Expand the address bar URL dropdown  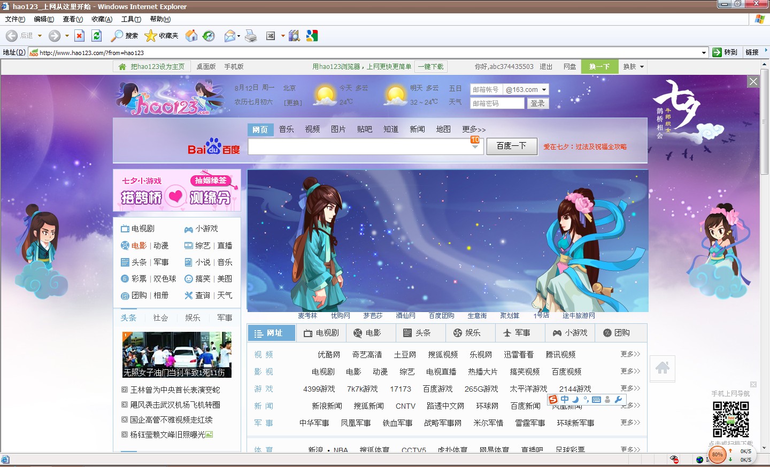[x=704, y=52]
